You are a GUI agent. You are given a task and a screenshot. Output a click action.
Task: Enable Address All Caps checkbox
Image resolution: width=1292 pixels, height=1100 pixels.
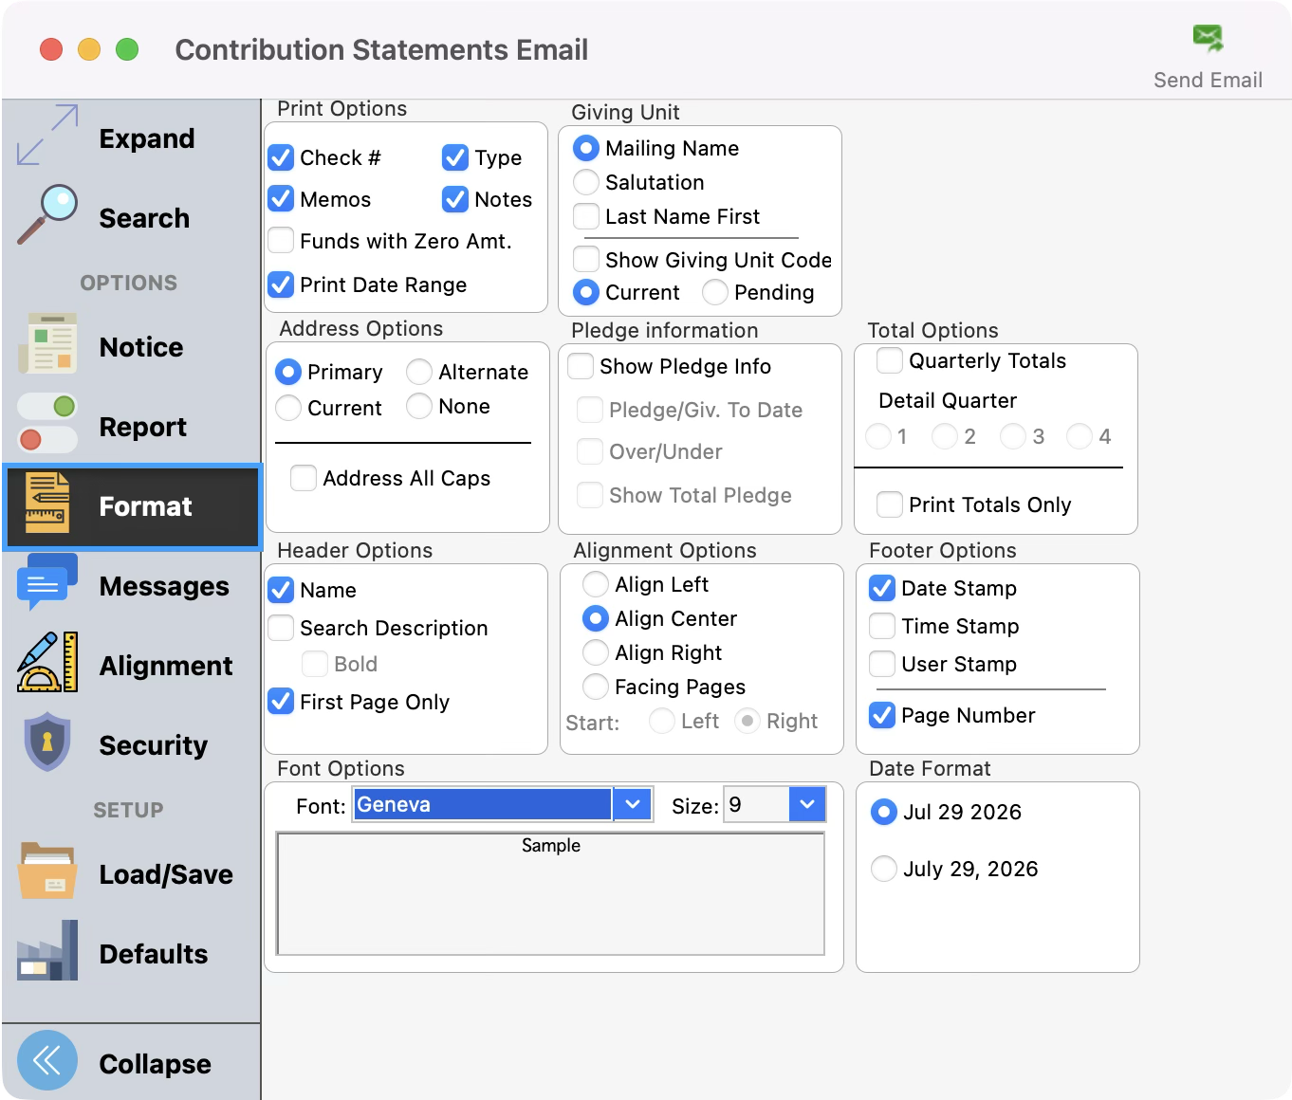[x=304, y=478]
